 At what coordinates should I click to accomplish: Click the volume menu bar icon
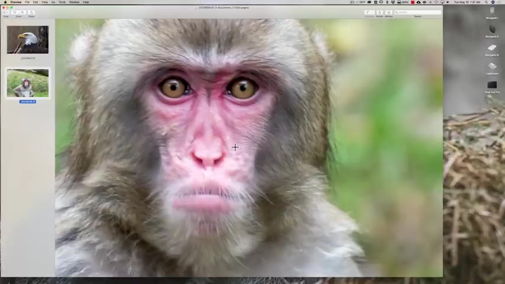(x=448, y=2)
